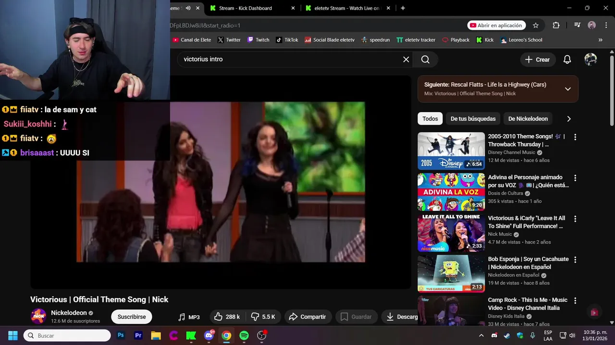The image size is (615, 345).
Task: Bookmark this page with the star icon
Action: 536,25
